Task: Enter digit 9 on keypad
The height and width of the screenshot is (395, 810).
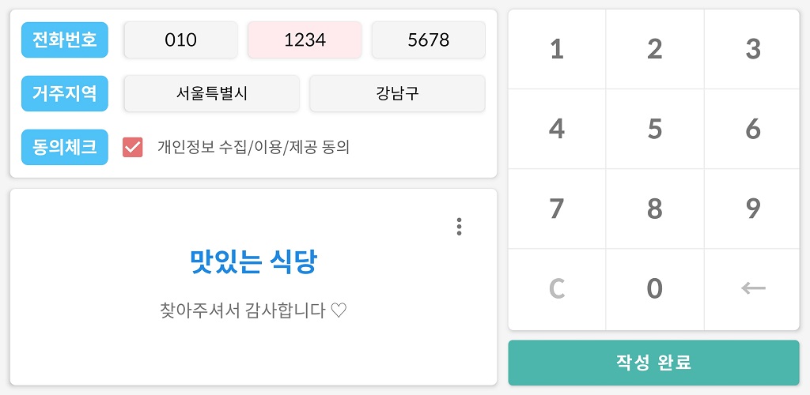Action: point(752,209)
